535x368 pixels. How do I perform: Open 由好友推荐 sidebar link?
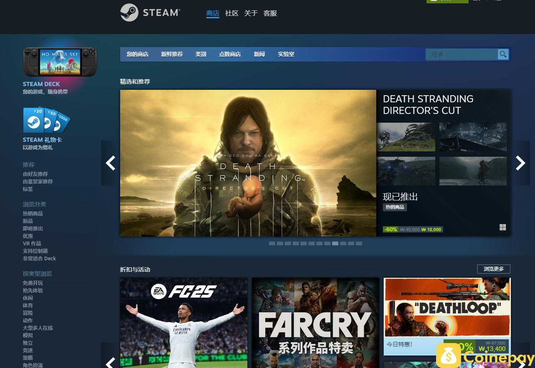[x=35, y=174]
